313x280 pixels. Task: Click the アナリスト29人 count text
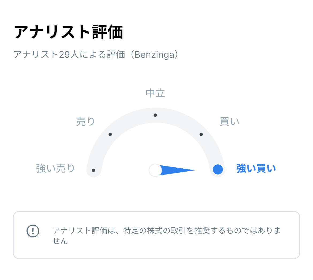(x=45, y=55)
